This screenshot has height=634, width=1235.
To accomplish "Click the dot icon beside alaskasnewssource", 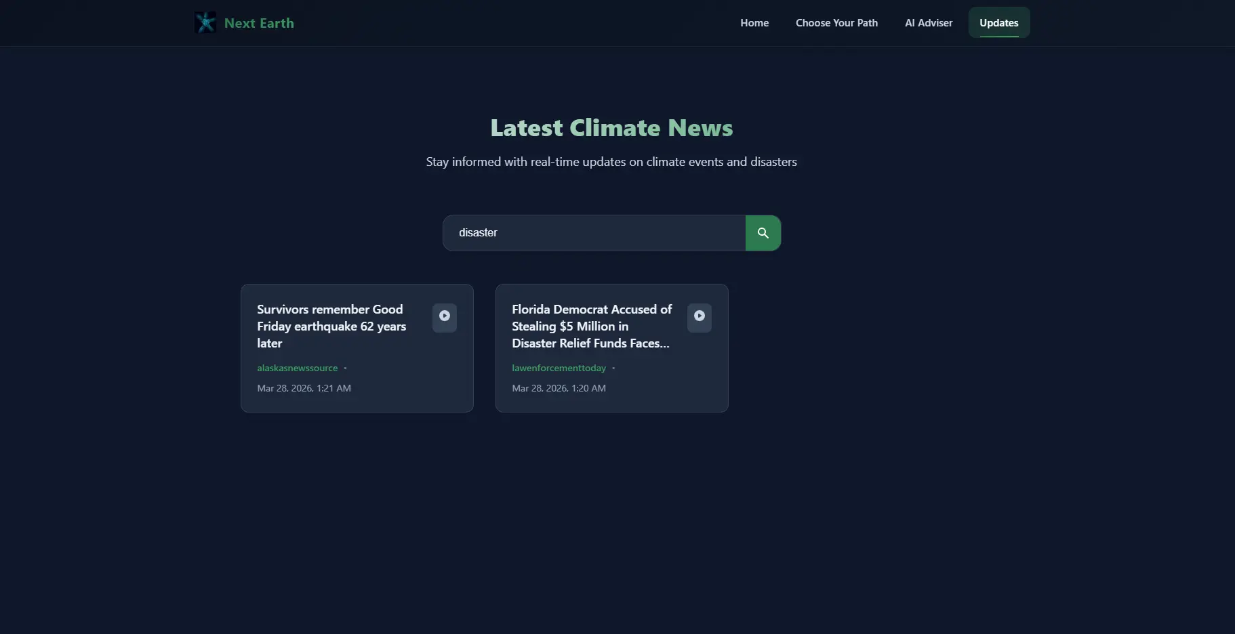I will 346,368.
